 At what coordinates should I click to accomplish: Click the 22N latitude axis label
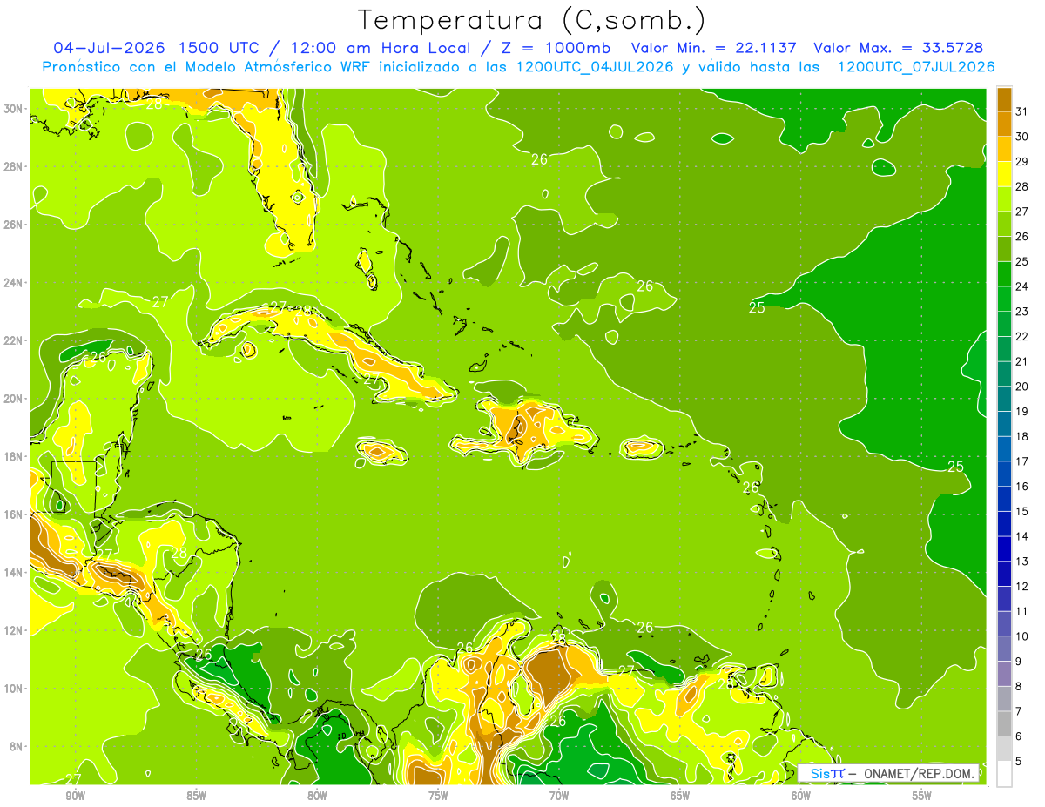[x=15, y=340]
